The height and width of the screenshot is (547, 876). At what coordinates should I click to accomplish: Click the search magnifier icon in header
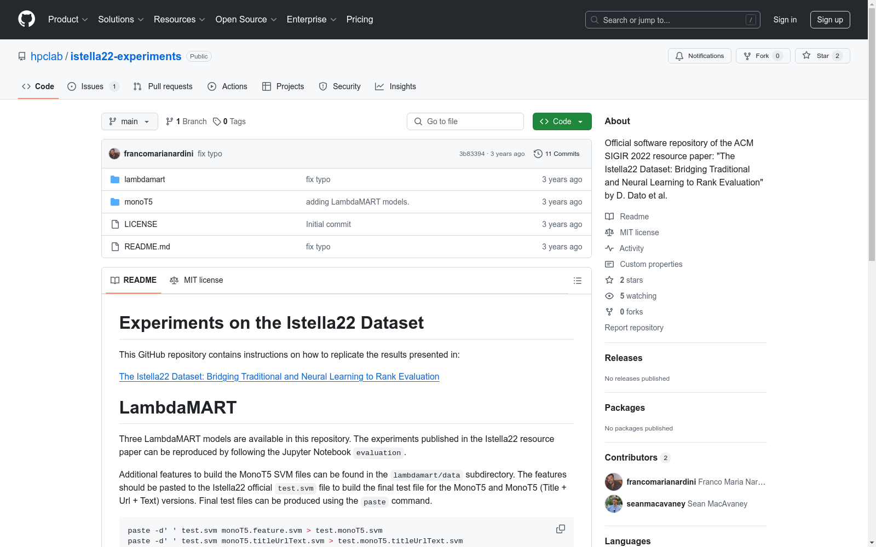595,20
